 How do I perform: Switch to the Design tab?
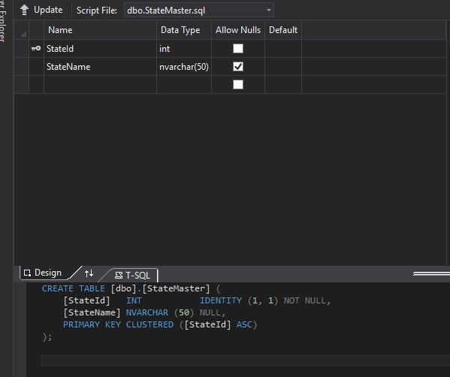coord(44,273)
